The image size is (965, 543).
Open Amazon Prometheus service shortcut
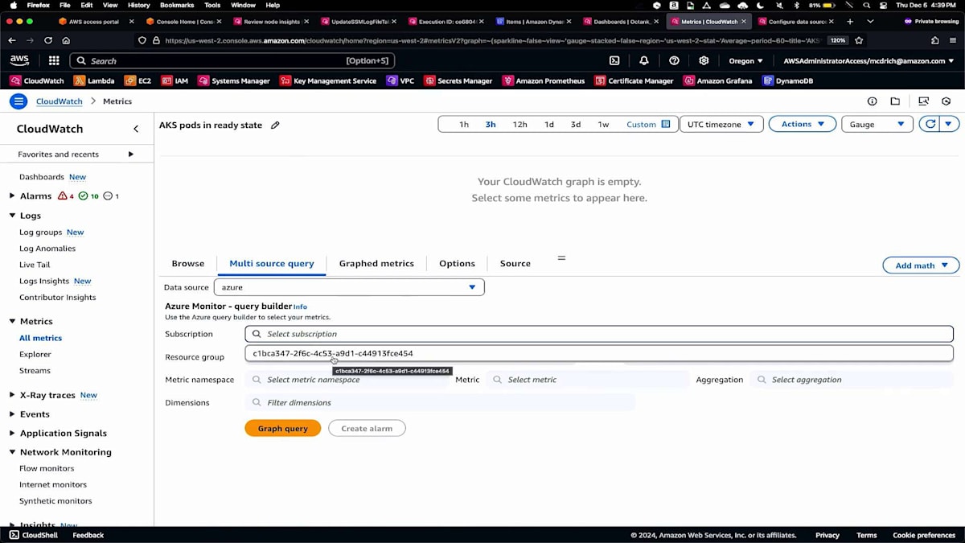pos(544,80)
